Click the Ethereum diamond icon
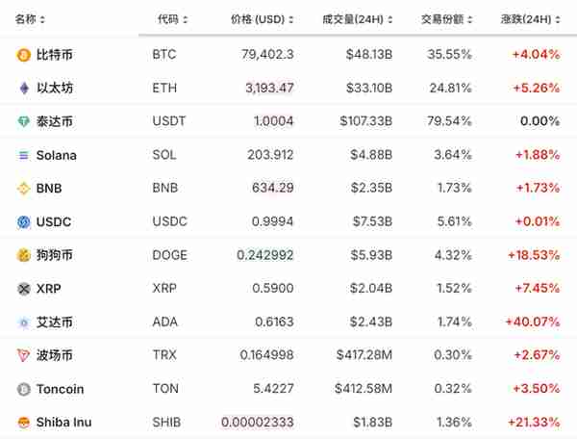 coord(24,89)
